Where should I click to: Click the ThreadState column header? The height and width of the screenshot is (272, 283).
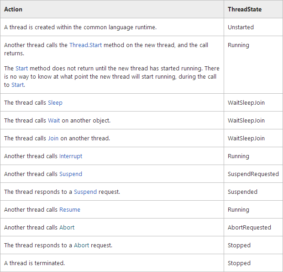[245, 9]
